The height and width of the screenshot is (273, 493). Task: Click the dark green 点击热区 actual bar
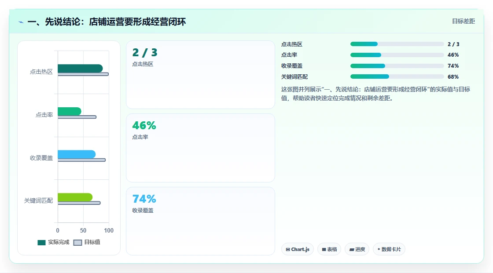80,68
